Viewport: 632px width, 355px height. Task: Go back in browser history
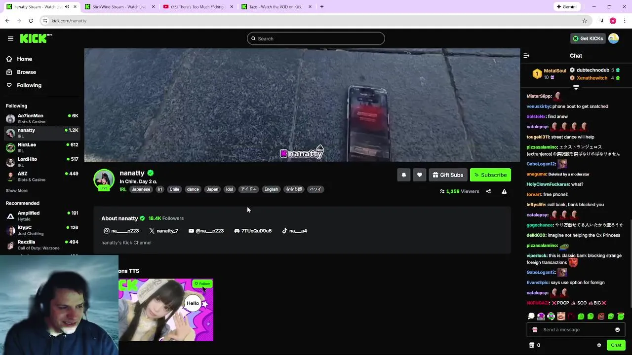tap(7, 21)
